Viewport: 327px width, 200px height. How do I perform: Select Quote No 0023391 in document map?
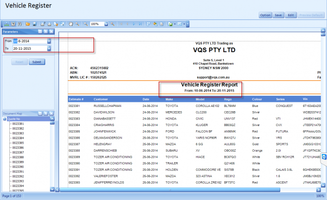pos(18,172)
